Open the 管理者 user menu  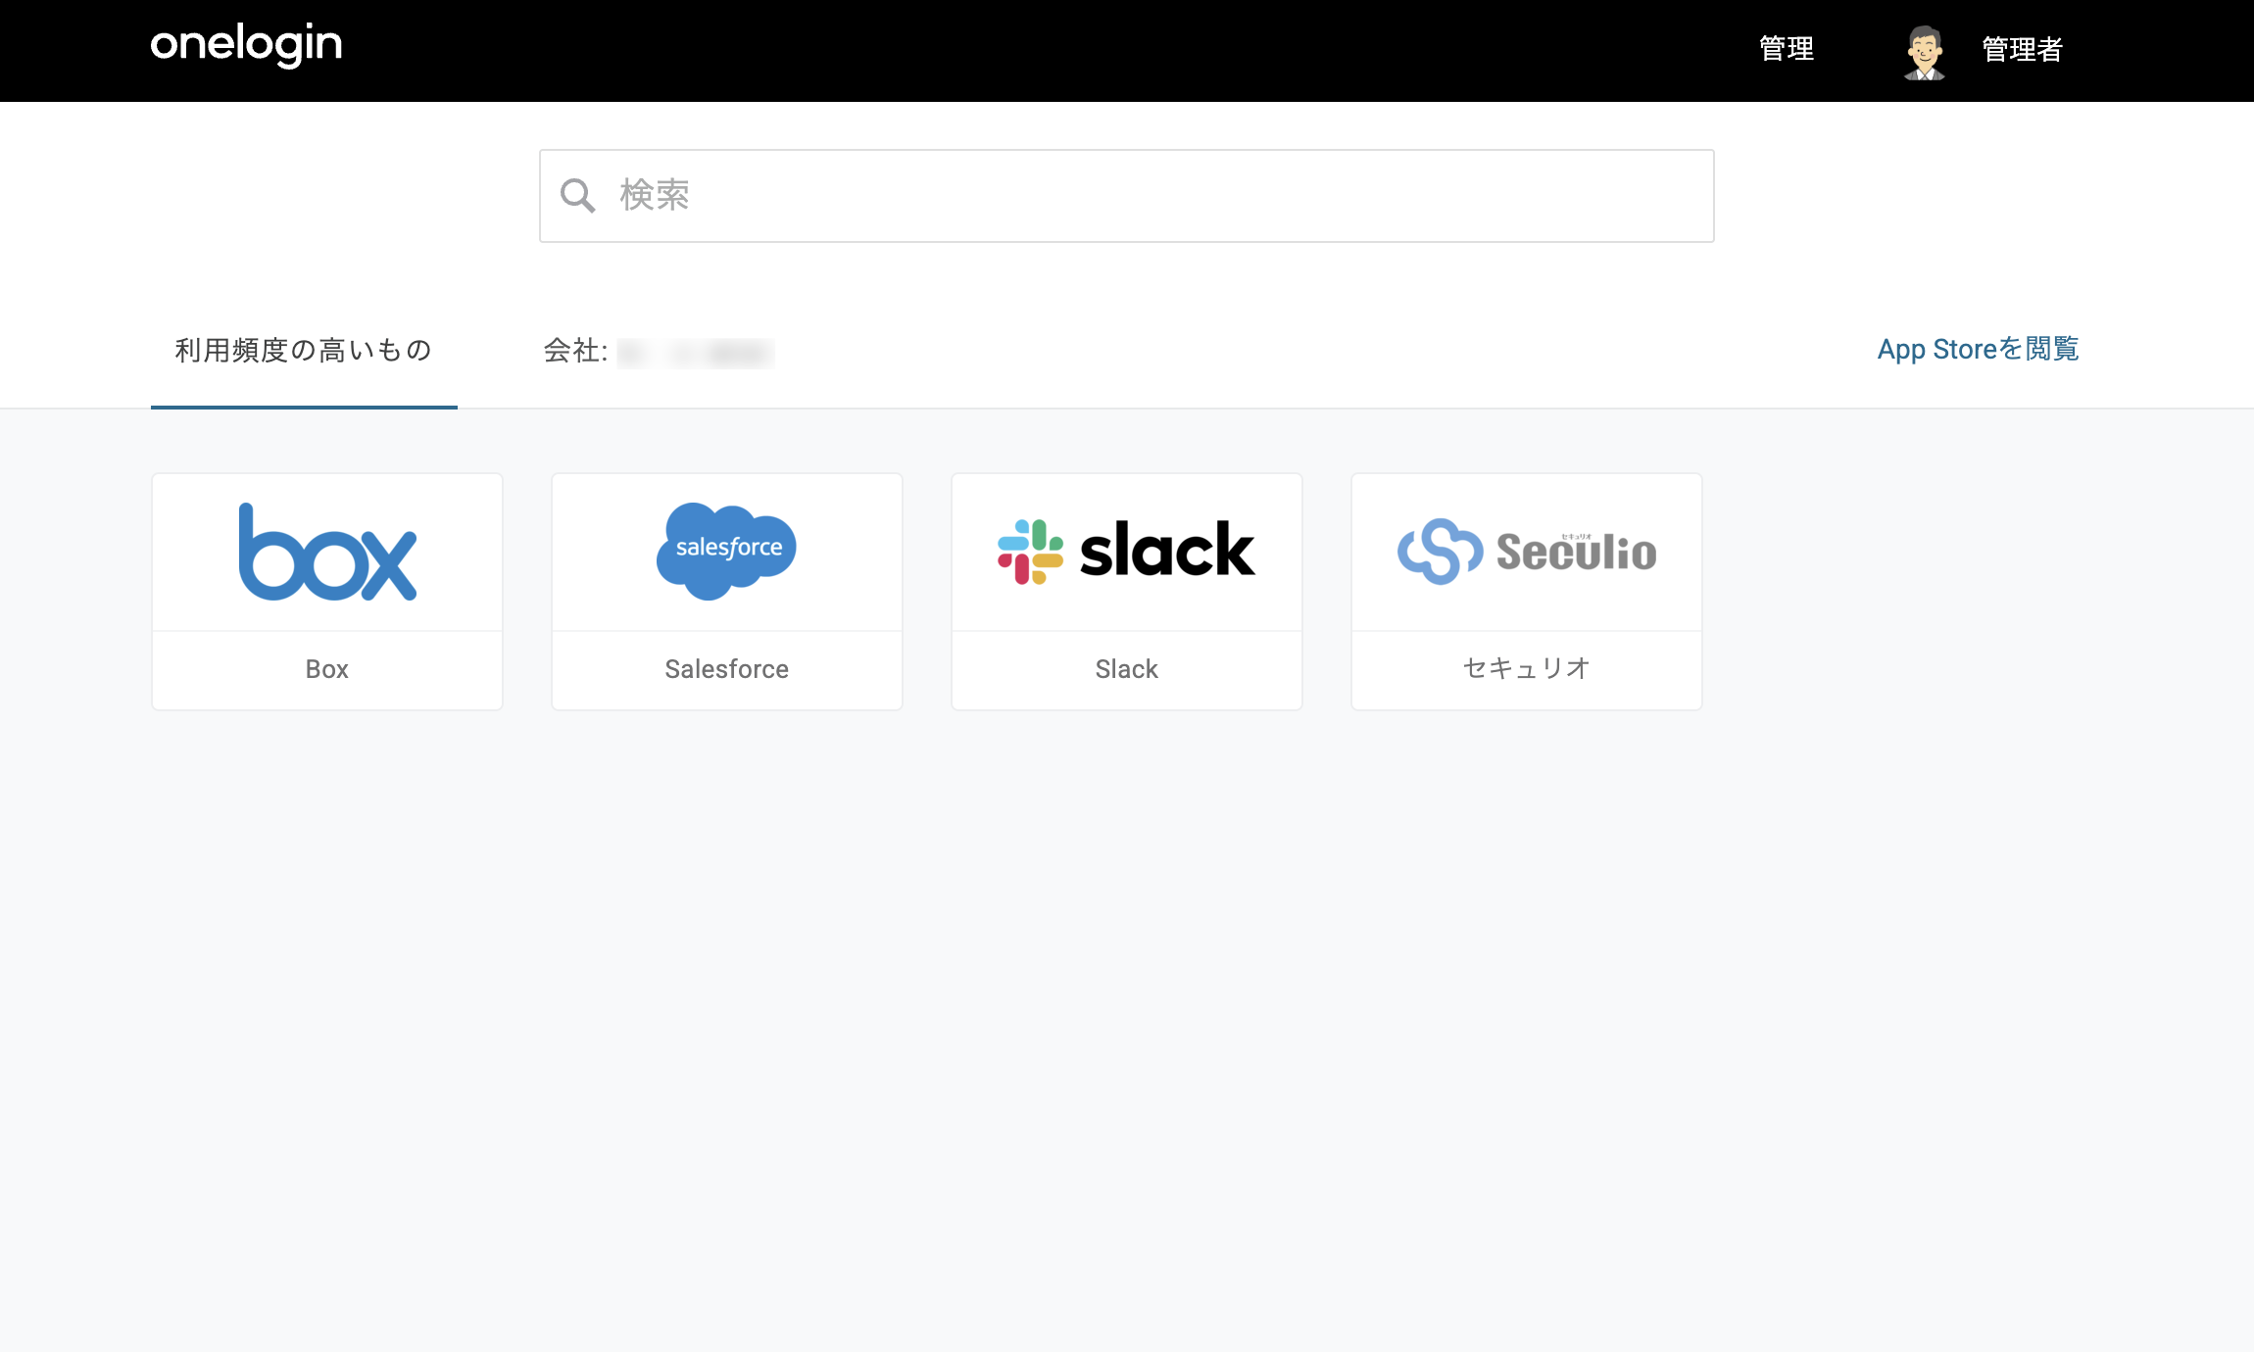pos(2022,49)
